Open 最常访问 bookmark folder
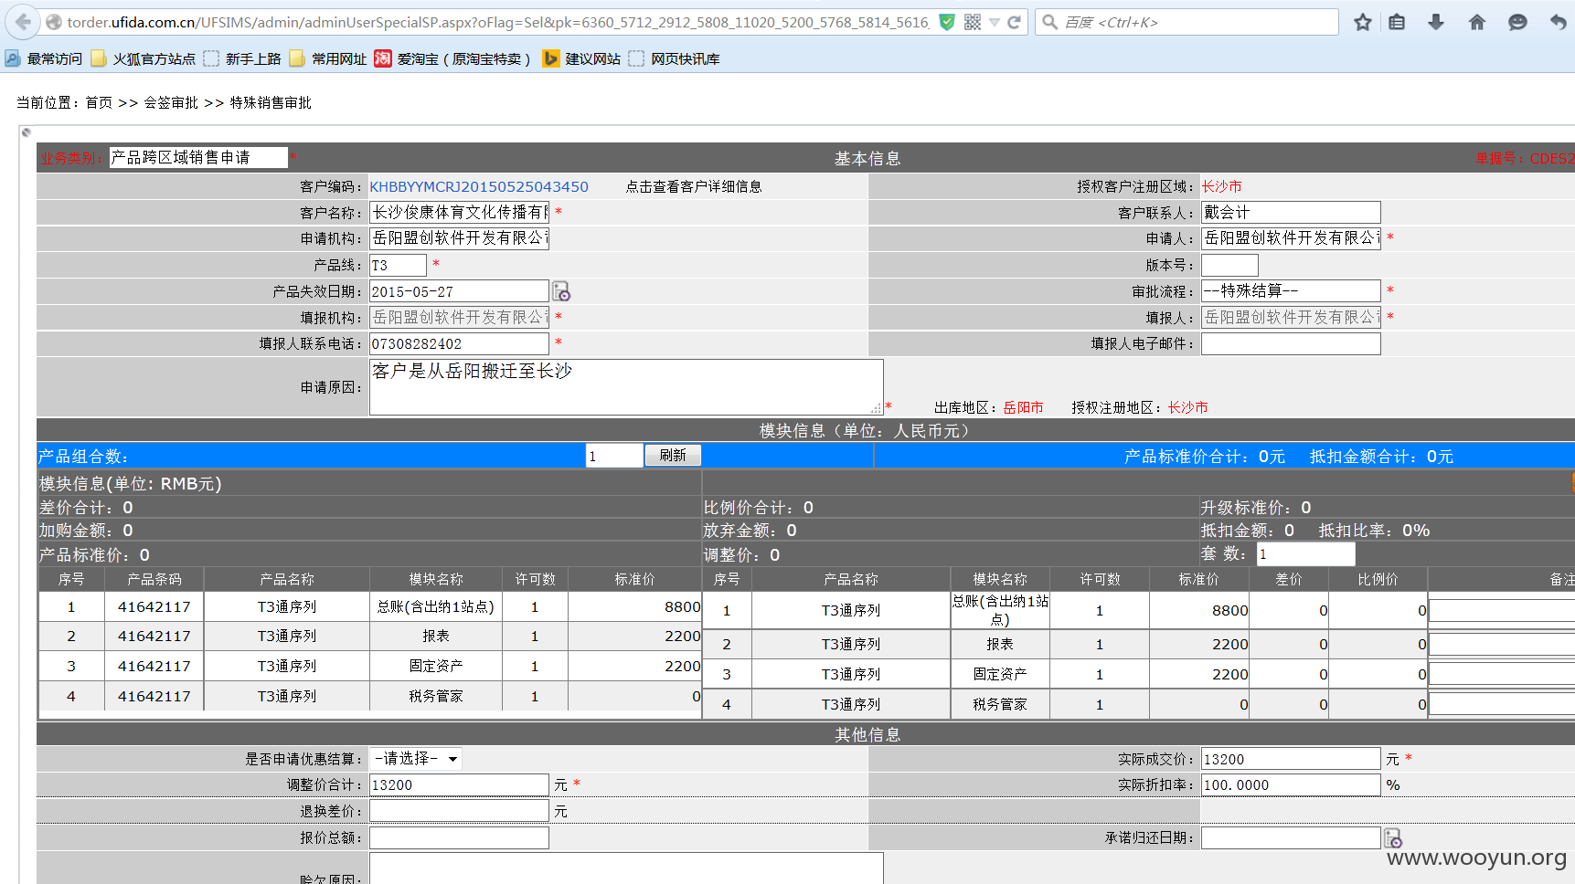This screenshot has width=1575, height=884. 44,58
